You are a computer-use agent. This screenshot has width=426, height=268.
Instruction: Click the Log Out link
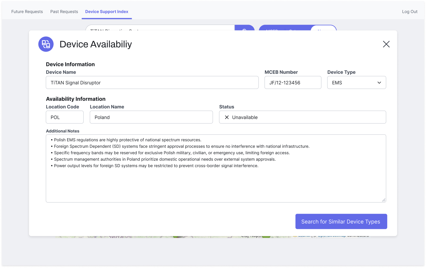(410, 11)
